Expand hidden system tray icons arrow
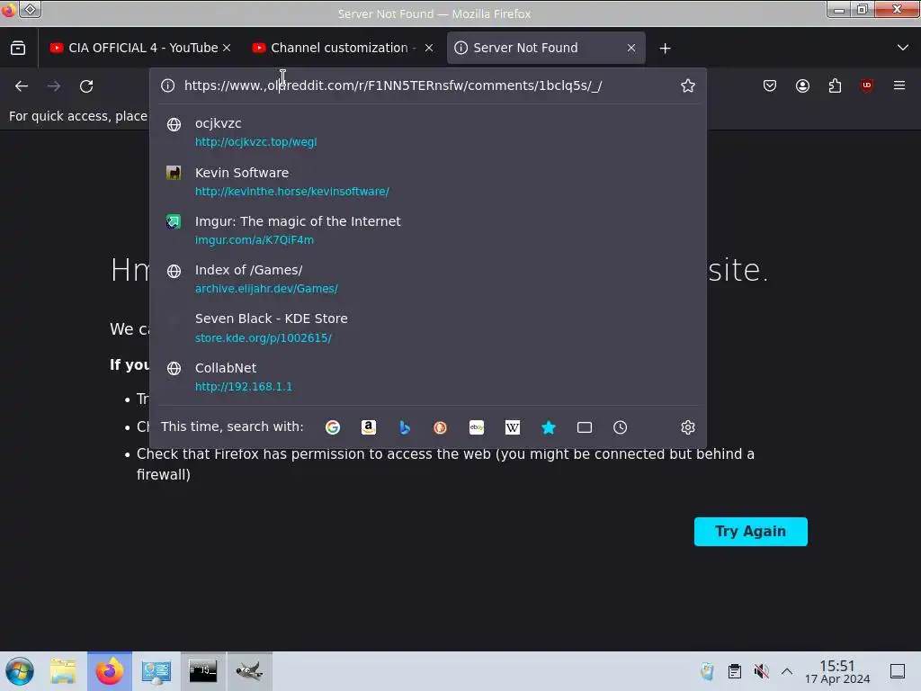The width and height of the screenshot is (921, 691). [787, 671]
